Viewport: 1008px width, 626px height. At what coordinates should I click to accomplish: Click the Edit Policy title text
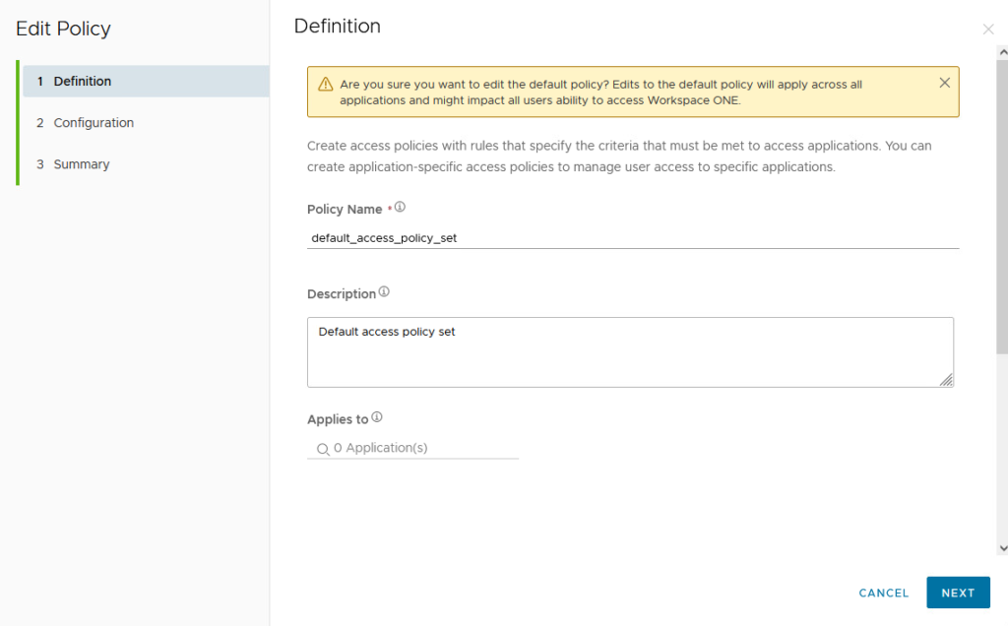(x=64, y=29)
